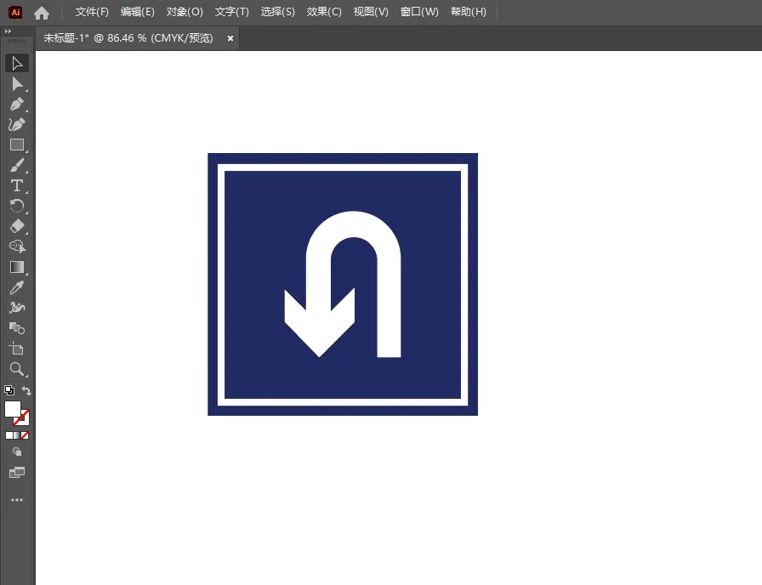The image size is (762, 585).
Task: Select the Selection tool (black arrow)
Action: click(17, 64)
